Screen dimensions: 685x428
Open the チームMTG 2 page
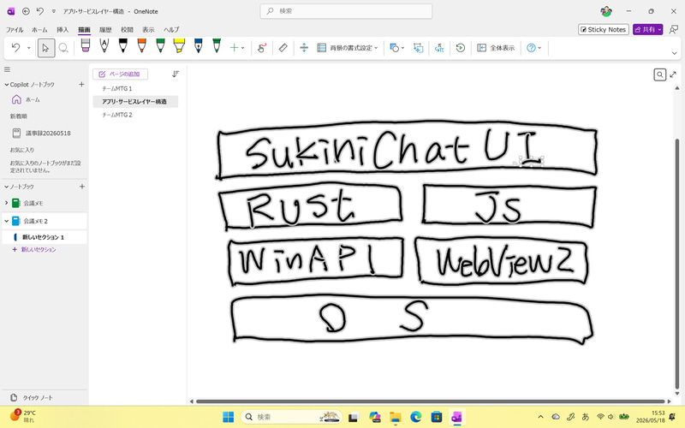pyautogui.click(x=135, y=115)
